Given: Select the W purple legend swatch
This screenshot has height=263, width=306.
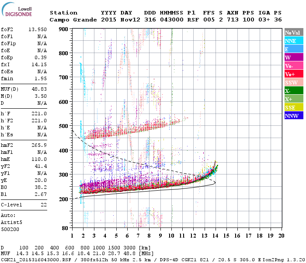Looking at the screenshot, I should (294, 57).
